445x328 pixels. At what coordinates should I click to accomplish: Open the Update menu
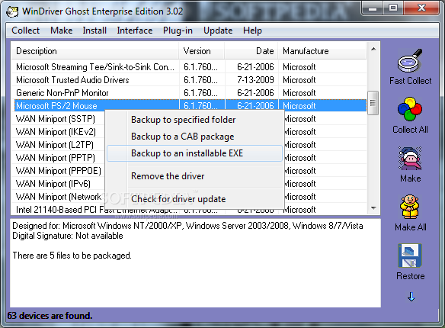coord(218,31)
